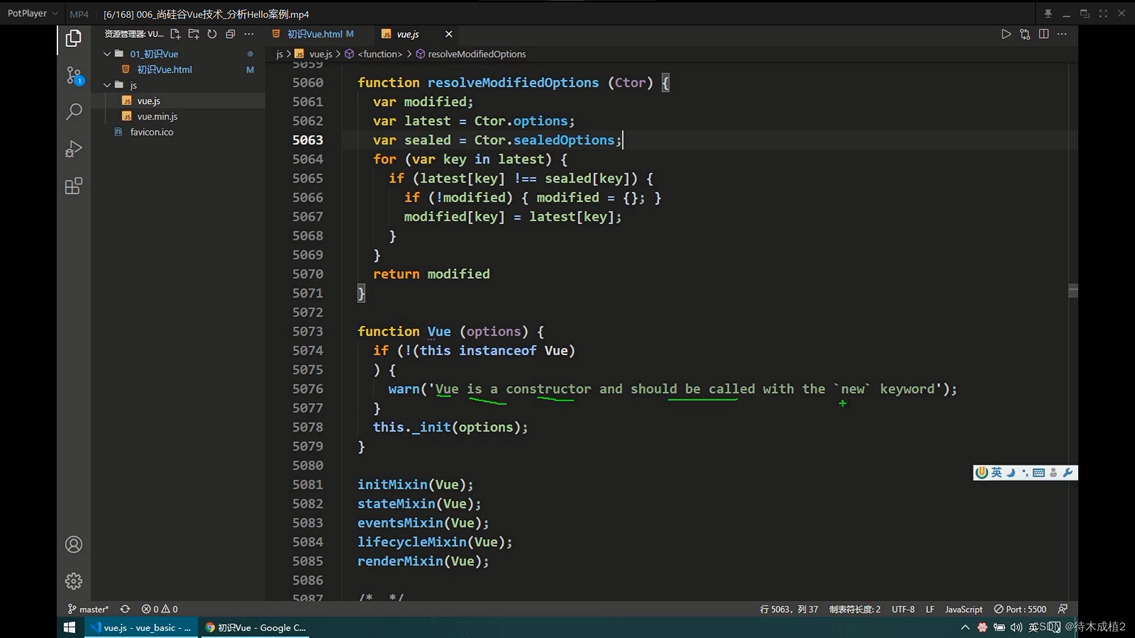Open editor more actions ellipsis
Viewport: 1135px width, 638px height.
click(x=1062, y=34)
